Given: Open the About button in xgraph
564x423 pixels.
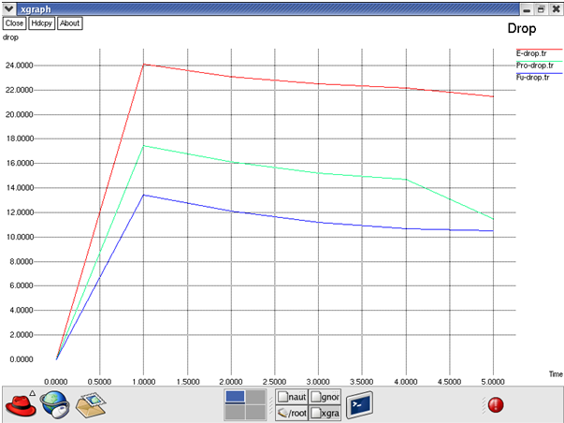Looking at the screenshot, I should (x=70, y=23).
